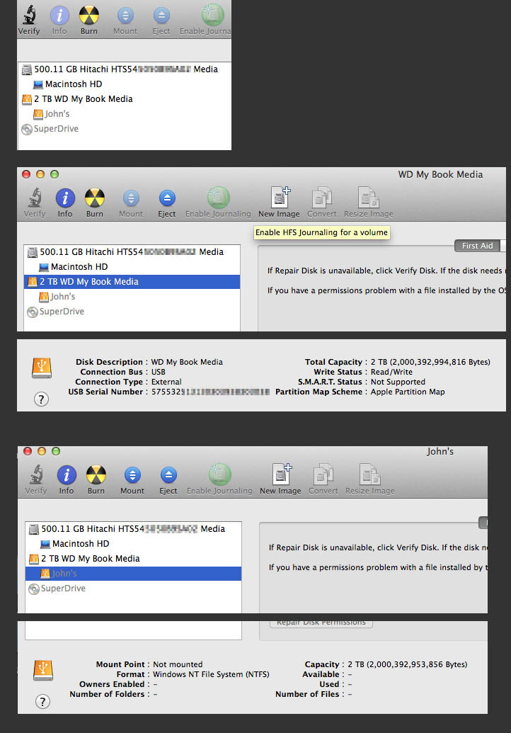The width and height of the screenshot is (511, 733).
Task: Select SuperDrive in WD My Book Media window
Action: (x=132, y=312)
